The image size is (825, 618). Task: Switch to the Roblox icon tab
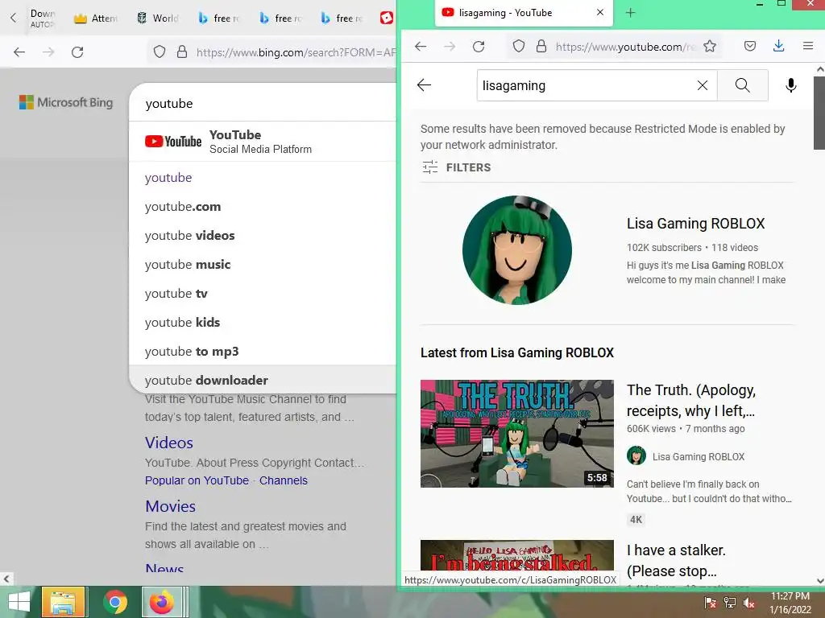[387, 18]
